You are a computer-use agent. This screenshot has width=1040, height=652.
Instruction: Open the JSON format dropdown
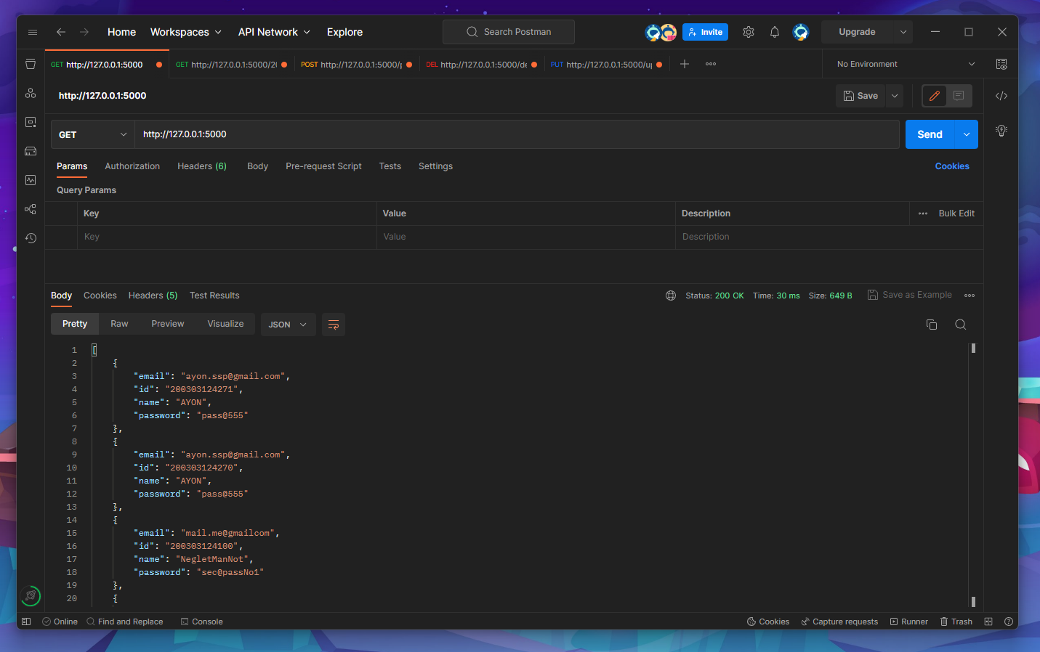pyautogui.click(x=288, y=325)
